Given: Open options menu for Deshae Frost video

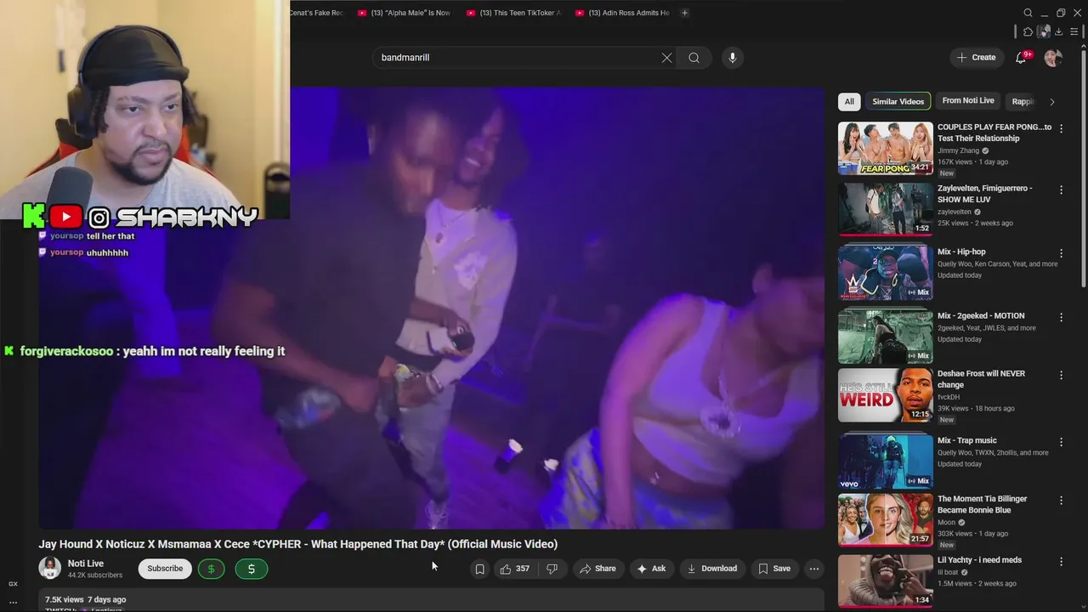Looking at the screenshot, I should (1061, 375).
